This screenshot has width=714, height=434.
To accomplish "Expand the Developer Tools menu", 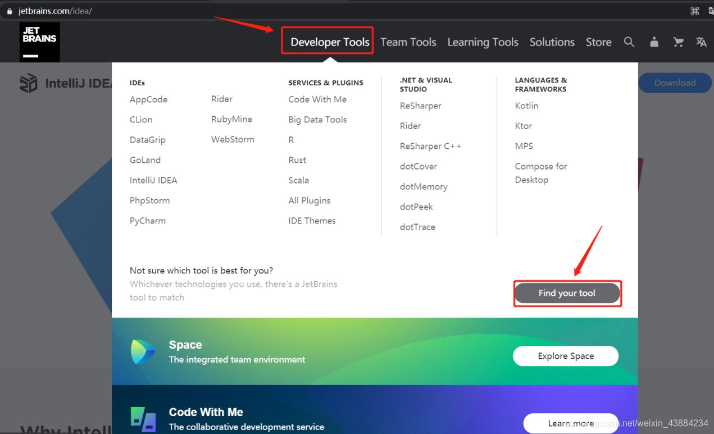I will [x=330, y=42].
